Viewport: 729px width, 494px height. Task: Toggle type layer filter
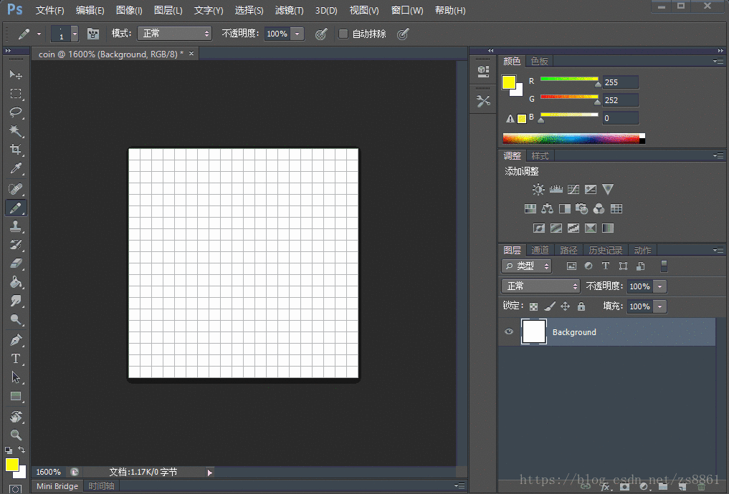[605, 266]
